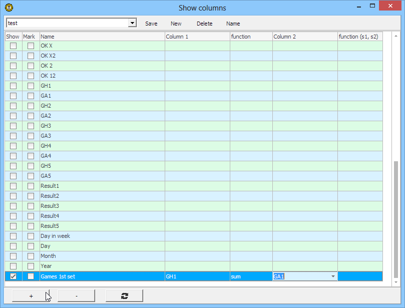Click the refresh arrows button
Image resolution: width=405 pixels, height=308 pixels.
click(x=124, y=296)
